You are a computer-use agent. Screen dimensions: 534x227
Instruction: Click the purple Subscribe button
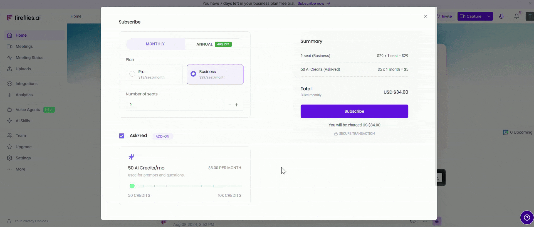354,111
